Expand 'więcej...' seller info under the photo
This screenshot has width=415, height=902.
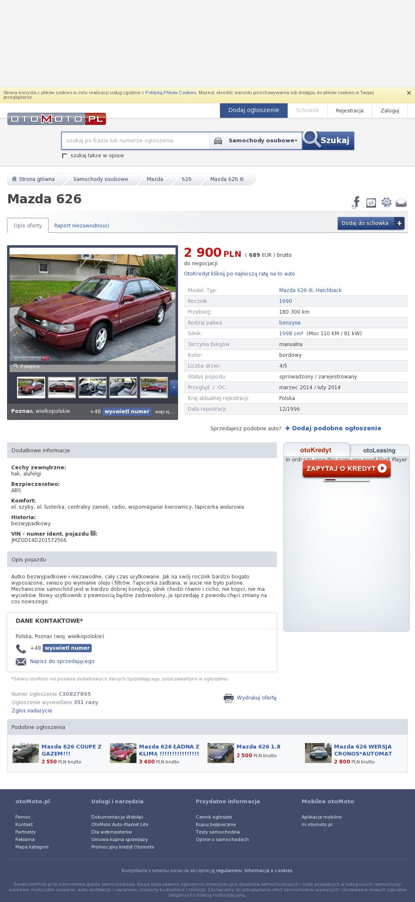click(x=164, y=412)
